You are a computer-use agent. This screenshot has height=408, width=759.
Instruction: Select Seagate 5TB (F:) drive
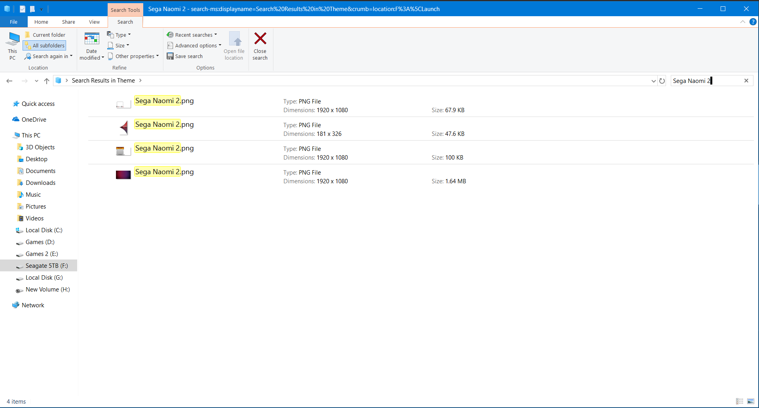point(39,266)
